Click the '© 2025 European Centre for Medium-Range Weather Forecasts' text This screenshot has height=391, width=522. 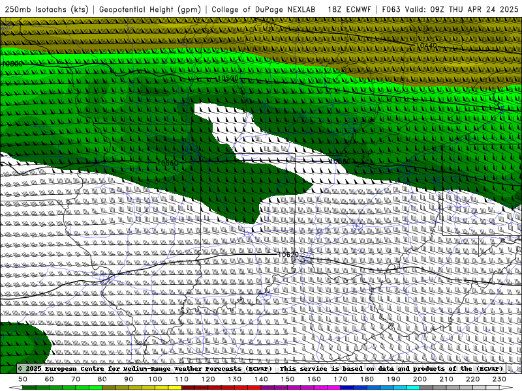pyautogui.click(x=145, y=368)
